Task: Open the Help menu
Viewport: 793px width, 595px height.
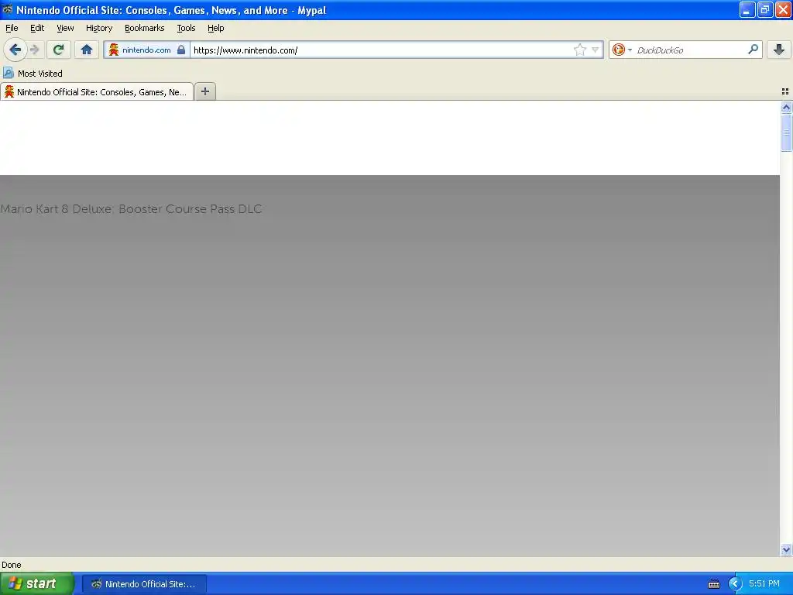Action: pyautogui.click(x=216, y=28)
